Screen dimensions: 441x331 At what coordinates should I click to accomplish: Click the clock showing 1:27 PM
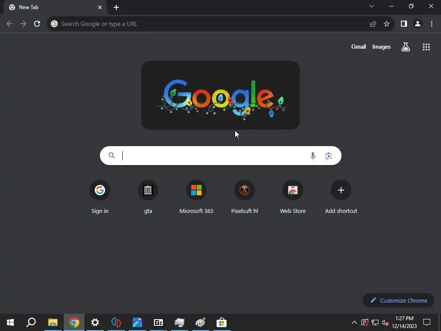click(404, 322)
